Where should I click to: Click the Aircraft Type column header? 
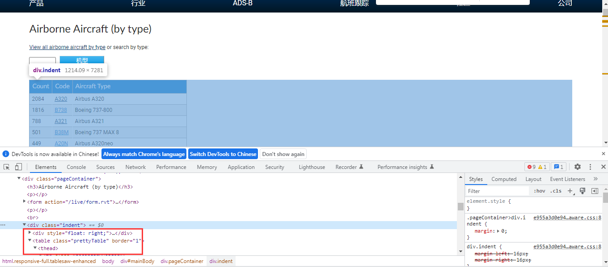[x=129, y=86]
